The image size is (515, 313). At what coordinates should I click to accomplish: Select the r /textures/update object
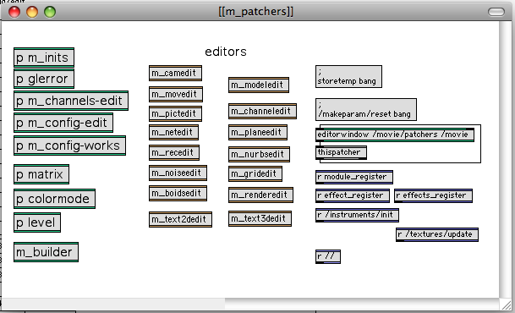pos(437,234)
